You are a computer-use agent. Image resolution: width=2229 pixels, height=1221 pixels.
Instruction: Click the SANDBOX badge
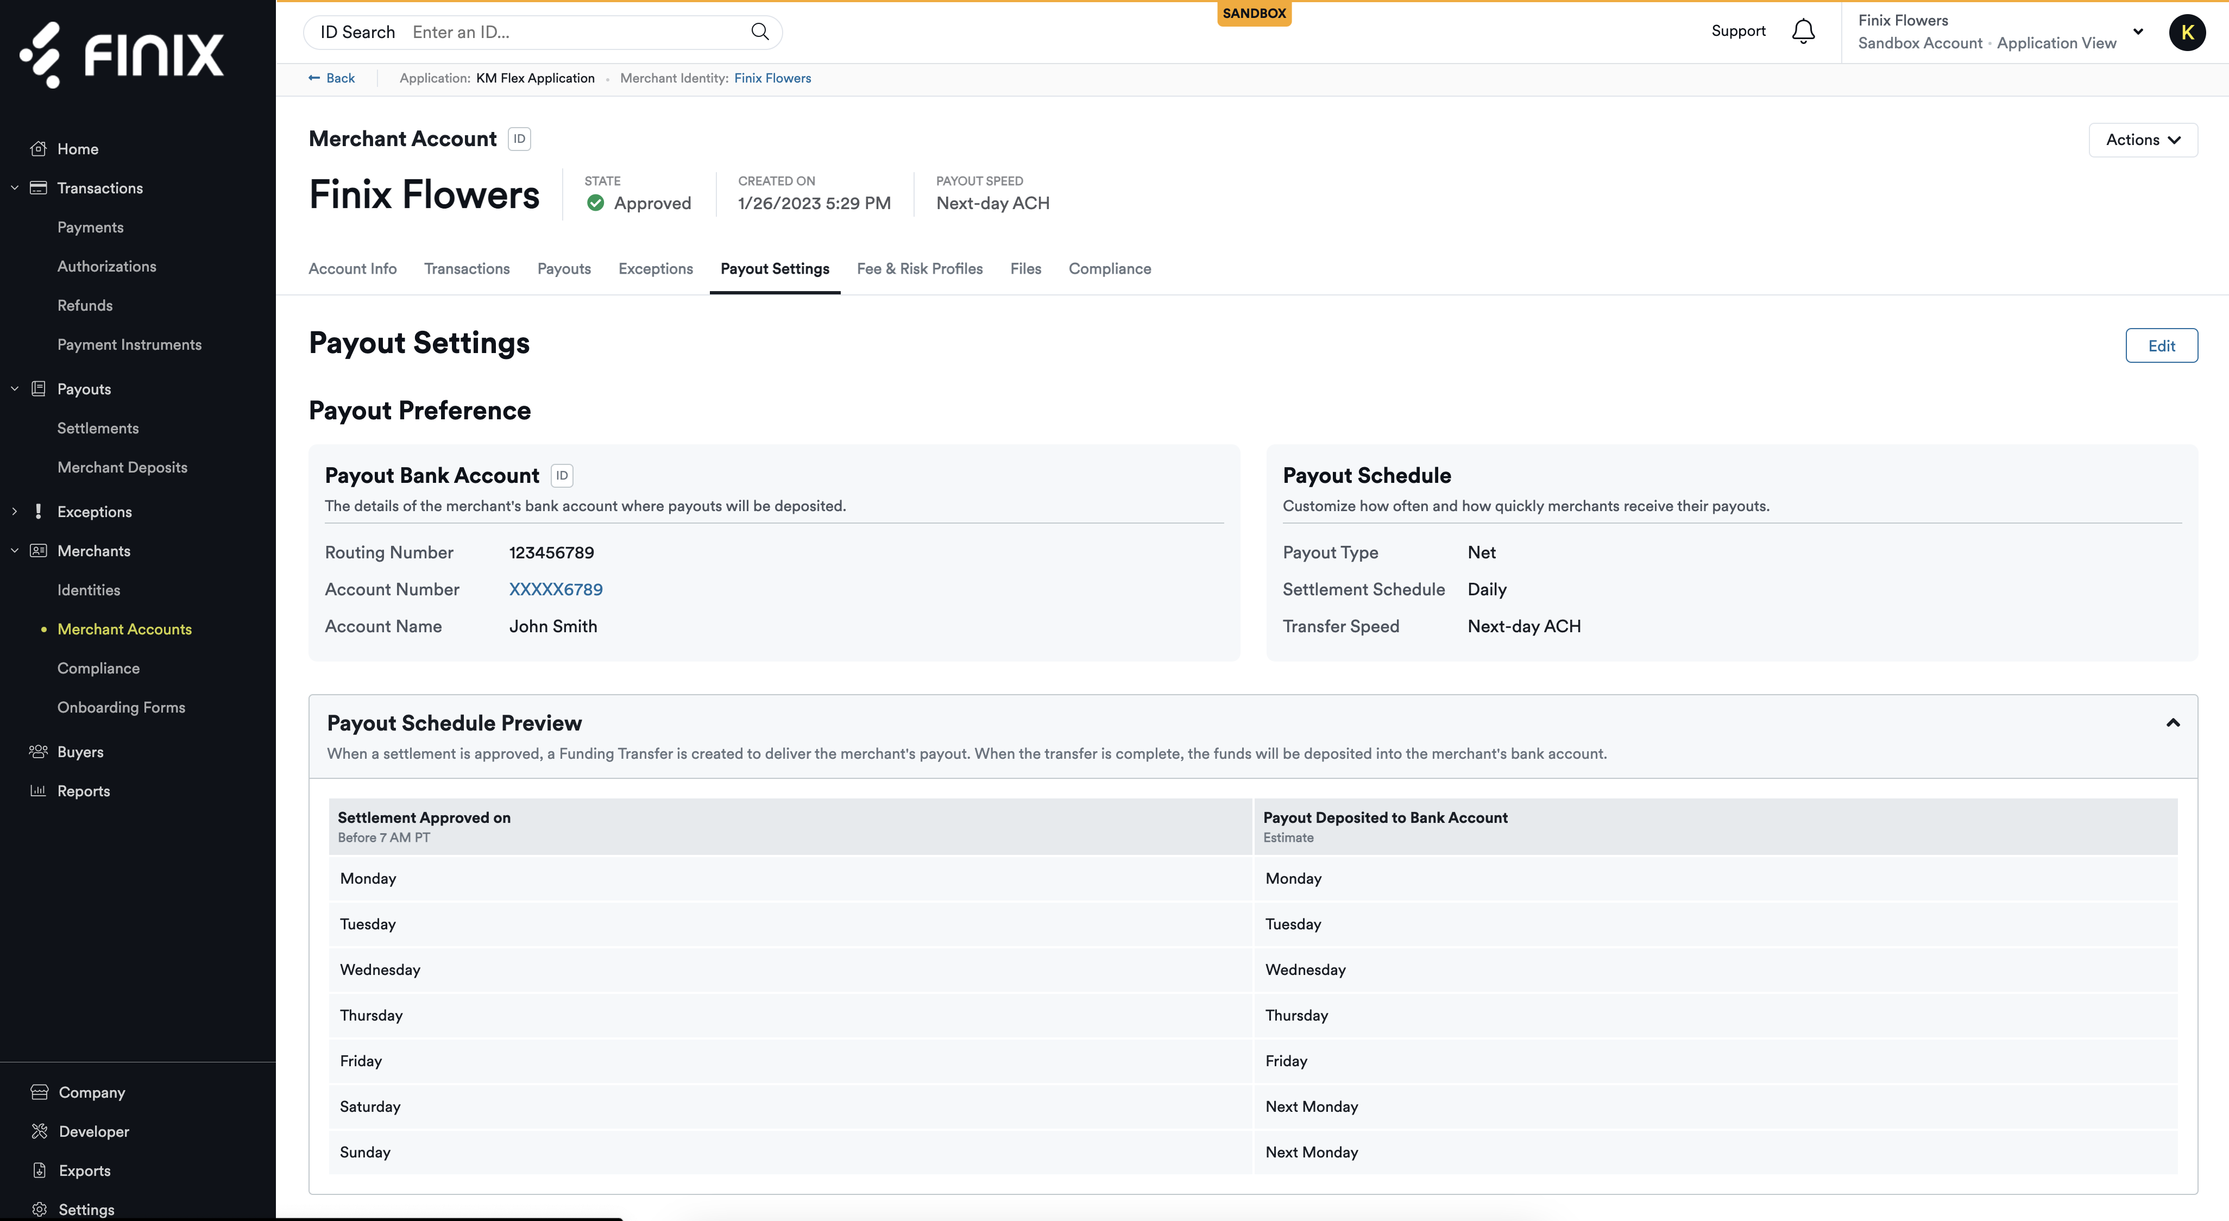1254,13
